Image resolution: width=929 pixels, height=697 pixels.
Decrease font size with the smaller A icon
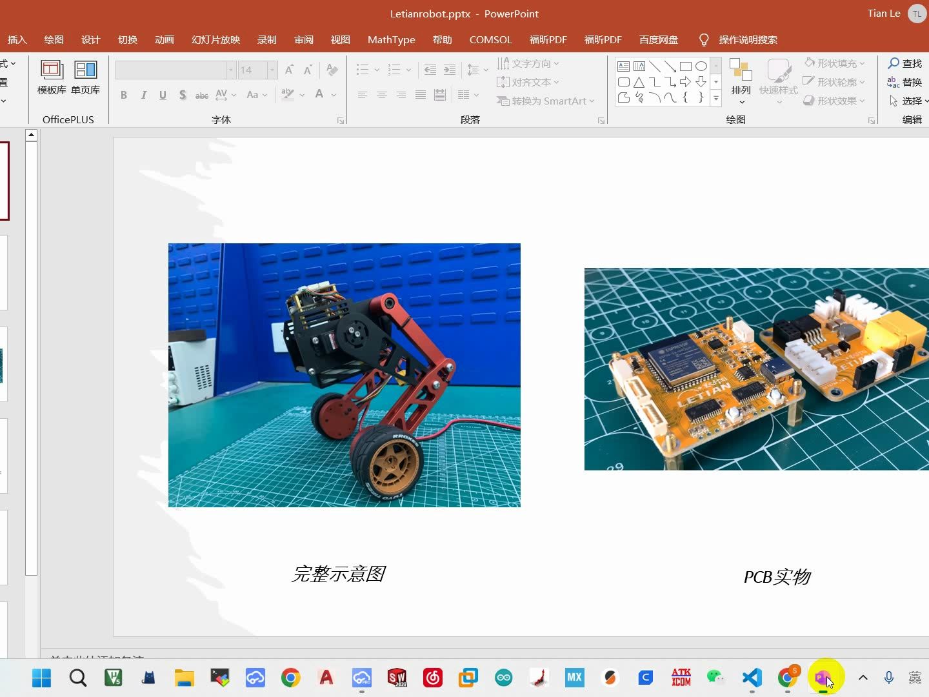[x=308, y=70]
